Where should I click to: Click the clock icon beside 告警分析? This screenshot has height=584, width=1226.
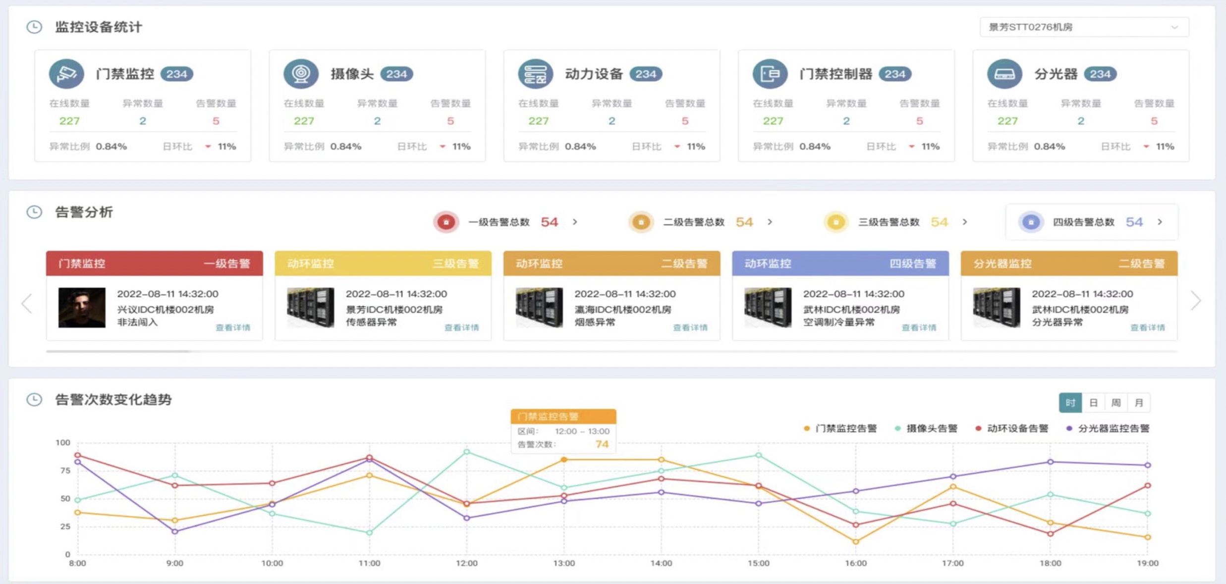(x=34, y=212)
